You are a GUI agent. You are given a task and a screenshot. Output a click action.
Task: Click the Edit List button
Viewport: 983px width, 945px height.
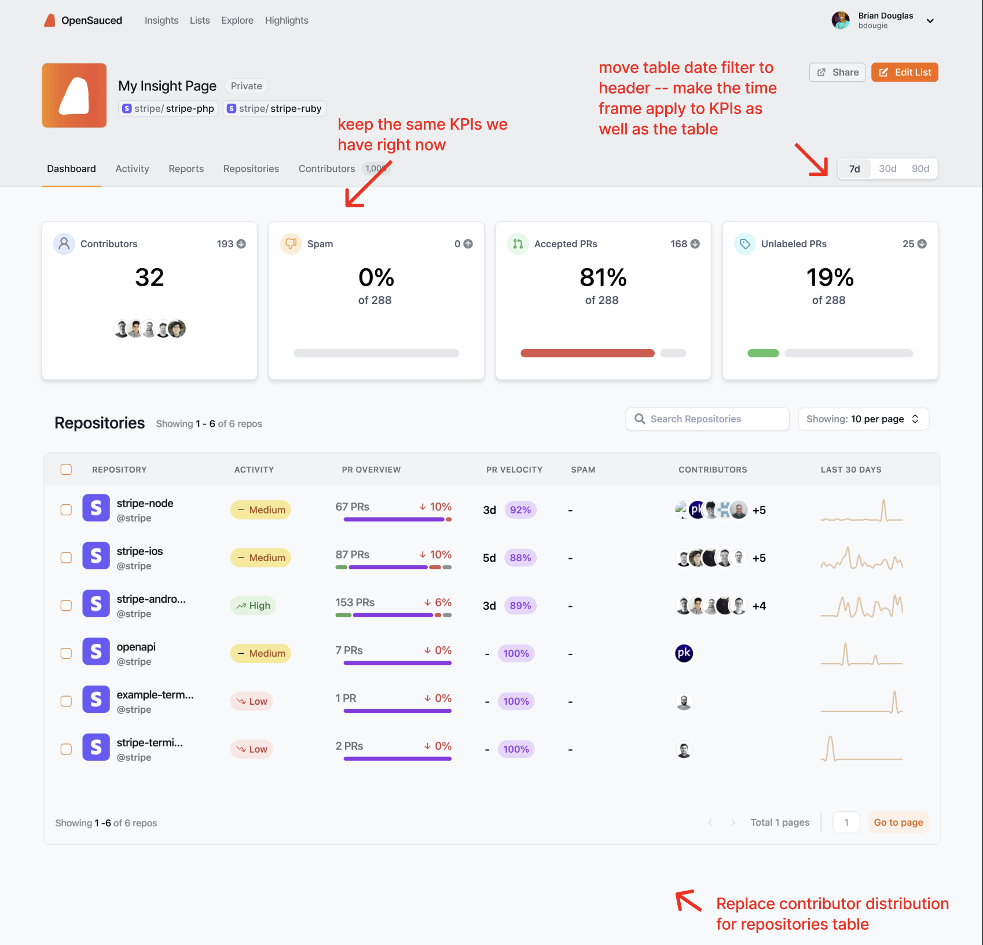pos(904,72)
